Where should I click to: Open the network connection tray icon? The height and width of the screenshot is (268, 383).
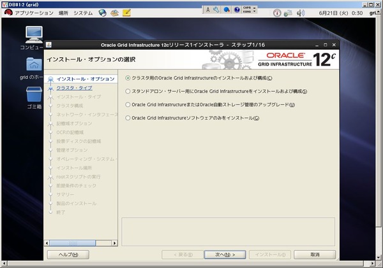click(x=288, y=13)
